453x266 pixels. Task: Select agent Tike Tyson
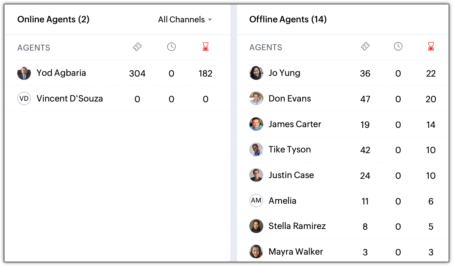pos(289,149)
